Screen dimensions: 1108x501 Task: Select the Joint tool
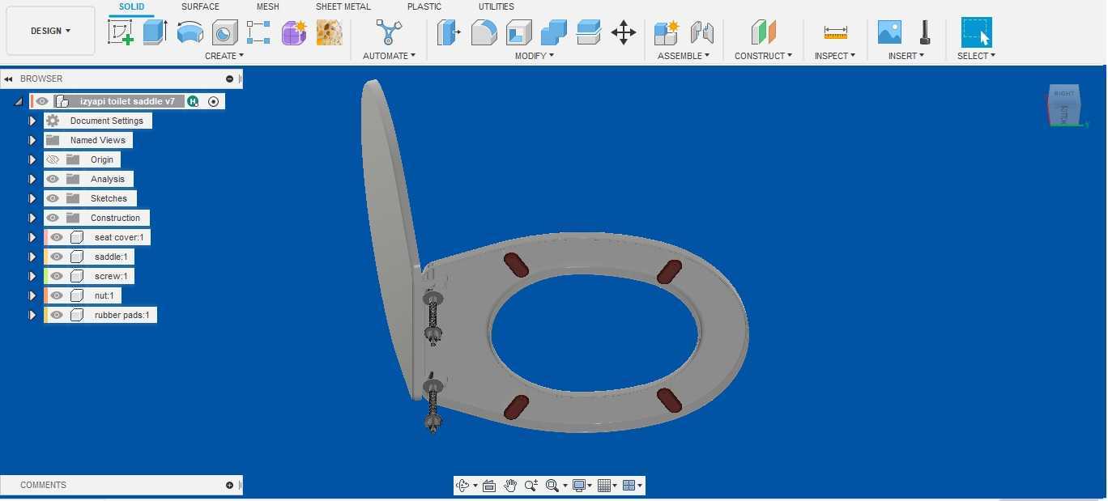[702, 32]
